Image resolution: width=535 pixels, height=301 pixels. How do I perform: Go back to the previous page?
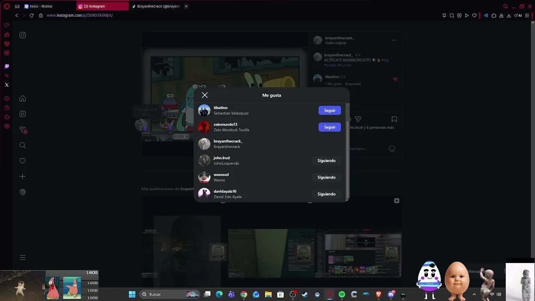pyautogui.click(x=17, y=15)
